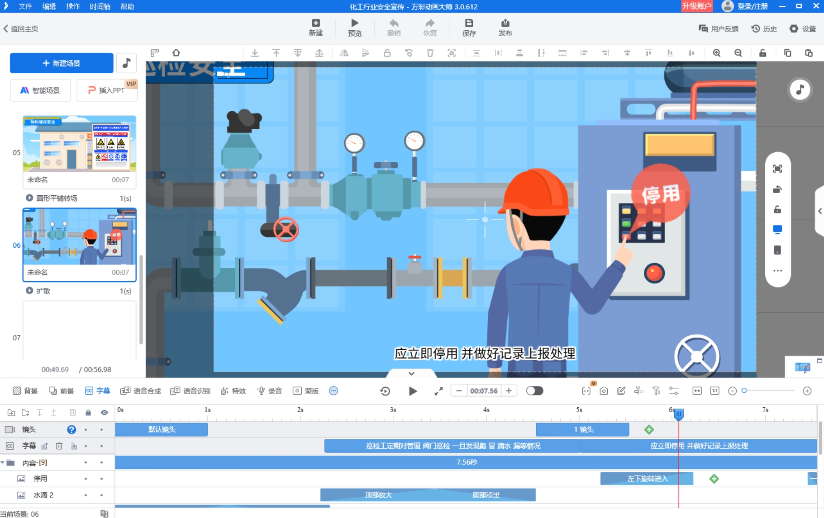
Task: Toggle the unlock icon in canvas toolbar right
Action: coord(762,53)
